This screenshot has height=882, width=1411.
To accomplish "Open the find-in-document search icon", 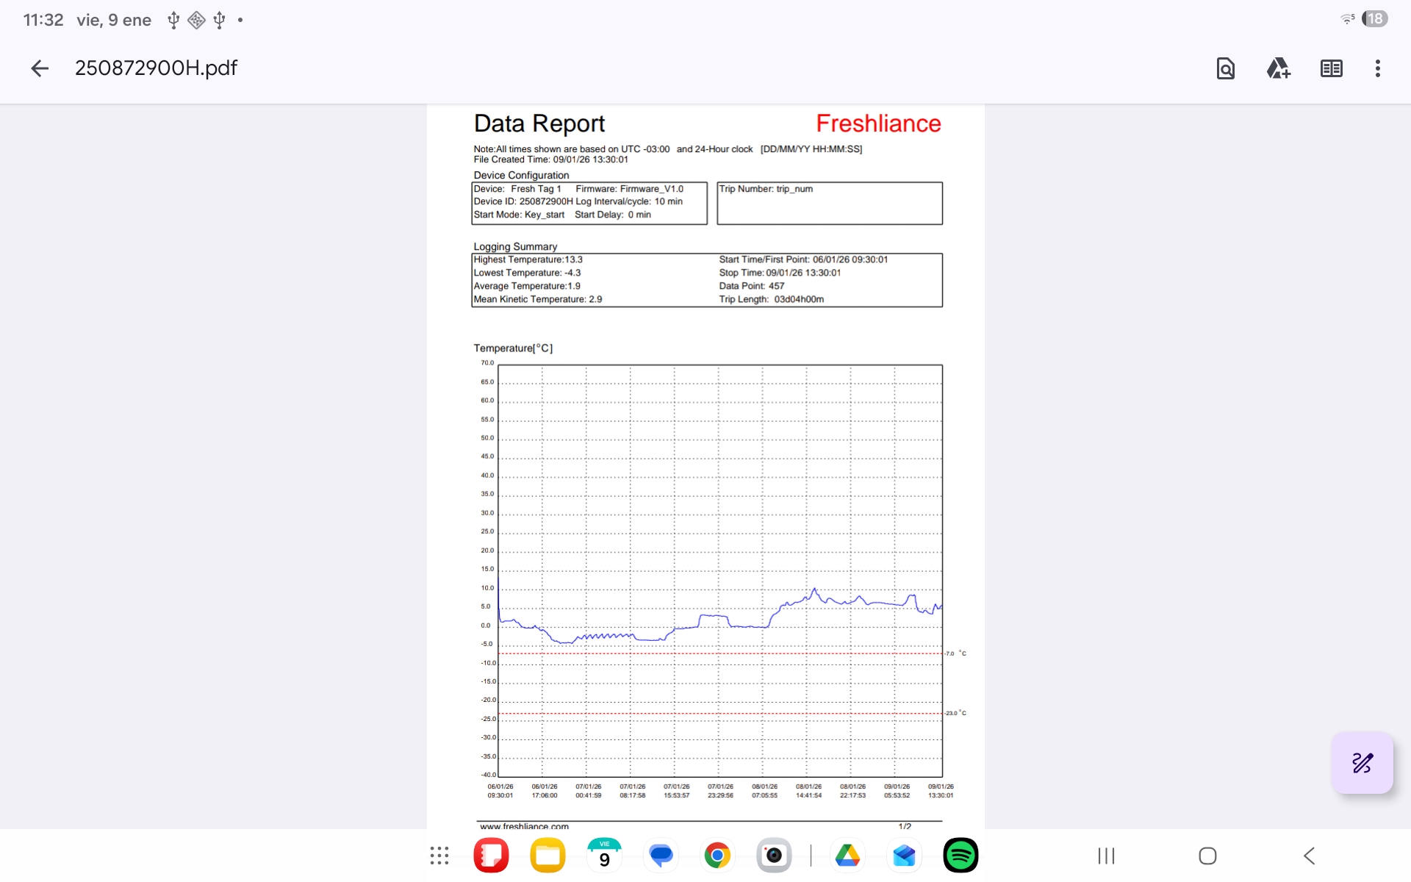I will [1225, 68].
